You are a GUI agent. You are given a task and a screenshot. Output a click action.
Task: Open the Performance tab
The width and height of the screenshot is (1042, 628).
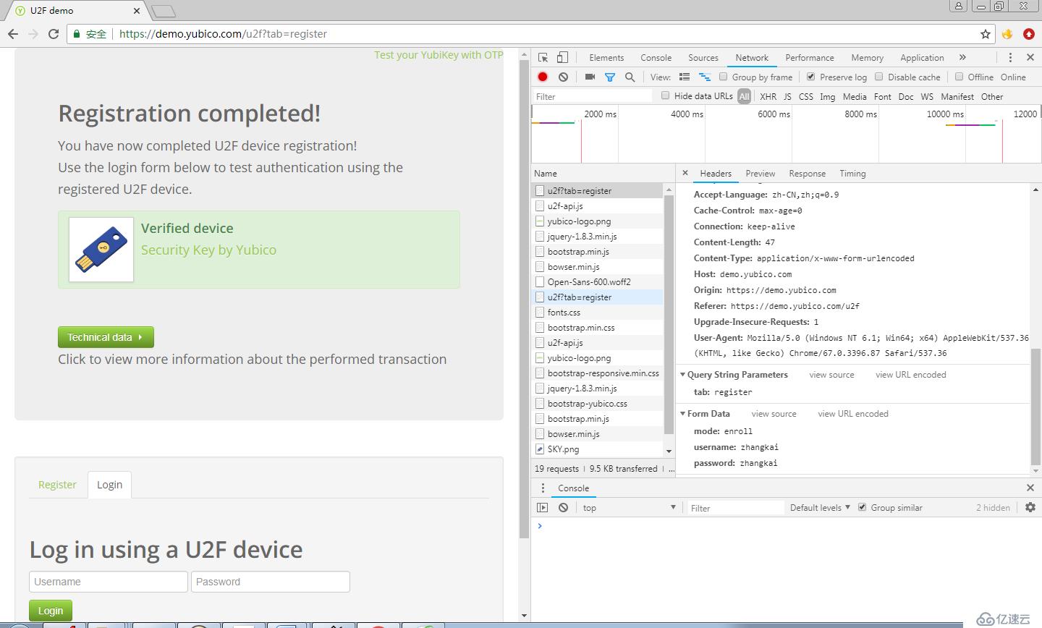pos(810,57)
